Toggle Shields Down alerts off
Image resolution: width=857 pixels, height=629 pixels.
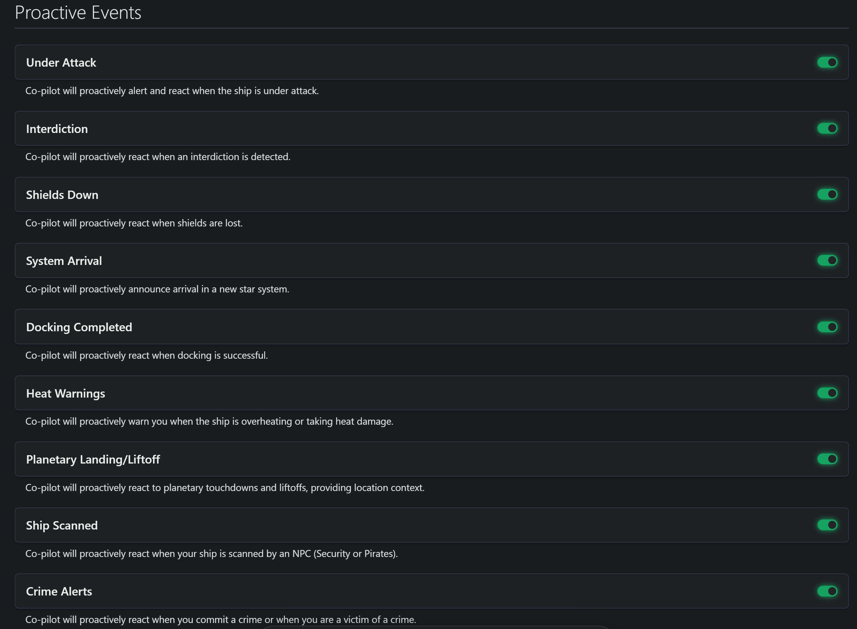point(827,195)
